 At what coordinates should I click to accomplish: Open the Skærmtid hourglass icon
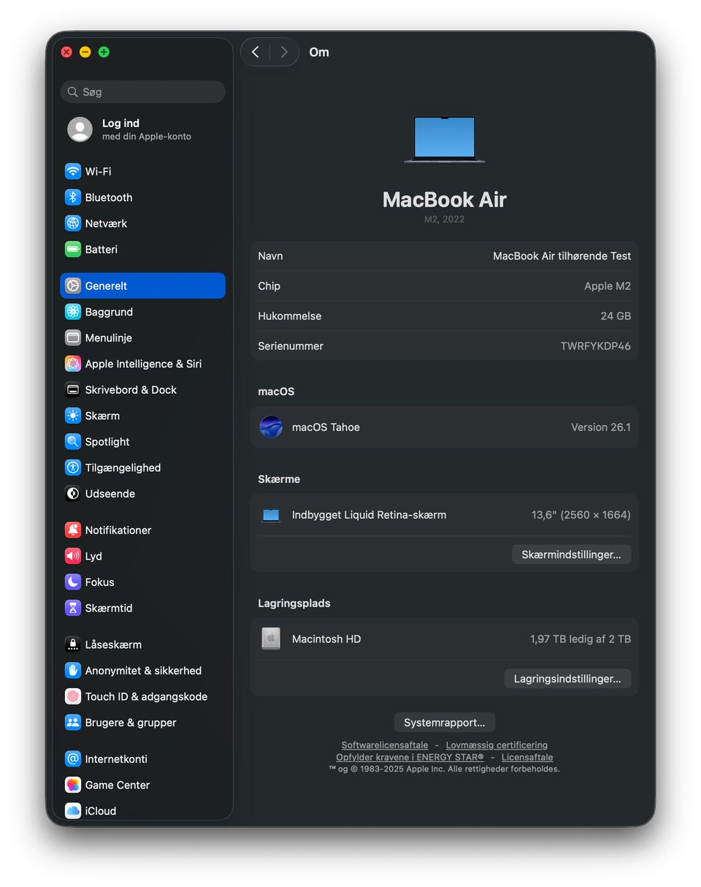point(72,608)
